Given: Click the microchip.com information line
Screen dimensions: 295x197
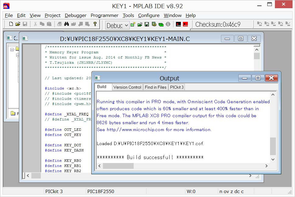Looking at the screenshot, I should 154,130.
